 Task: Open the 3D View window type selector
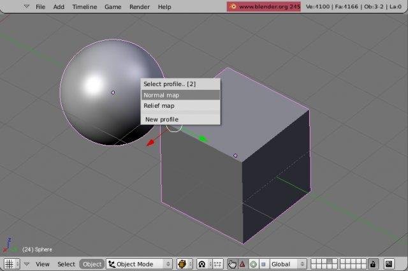coord(11,264)
